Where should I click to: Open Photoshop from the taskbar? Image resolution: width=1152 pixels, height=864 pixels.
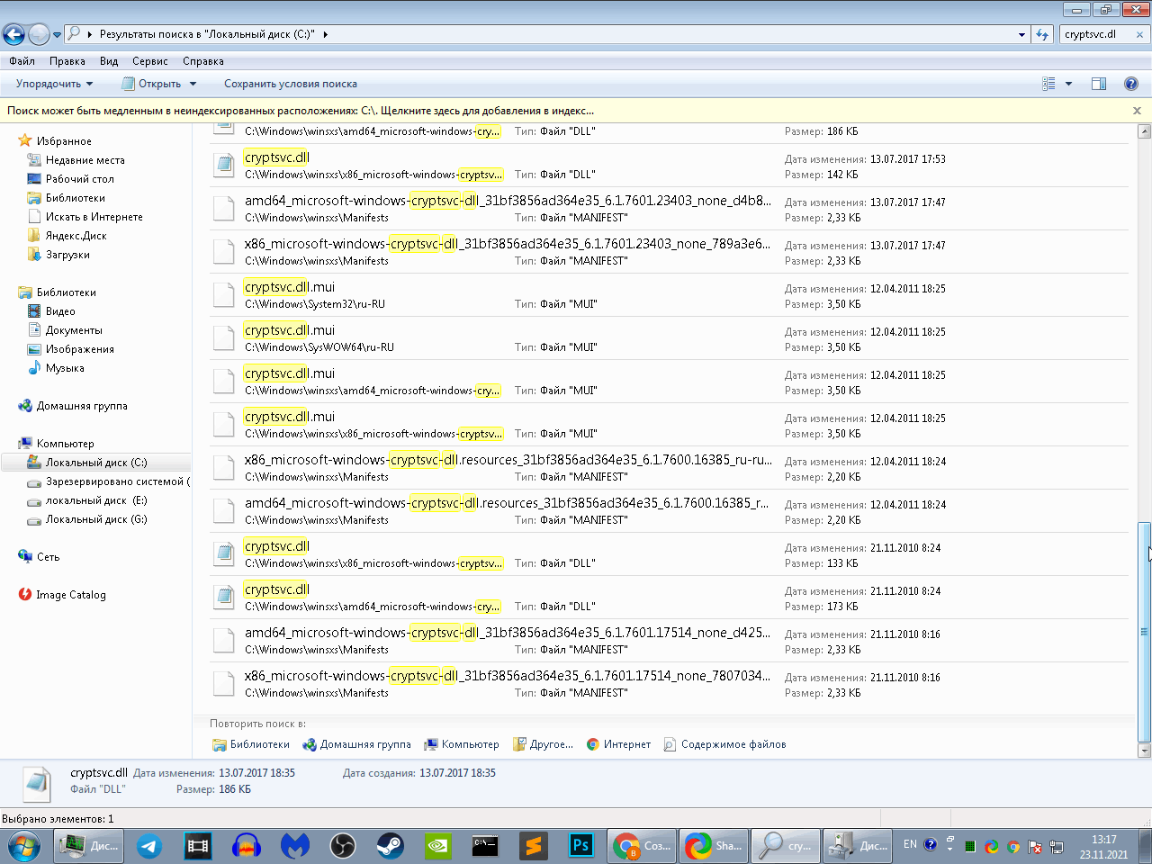point(581,846)
